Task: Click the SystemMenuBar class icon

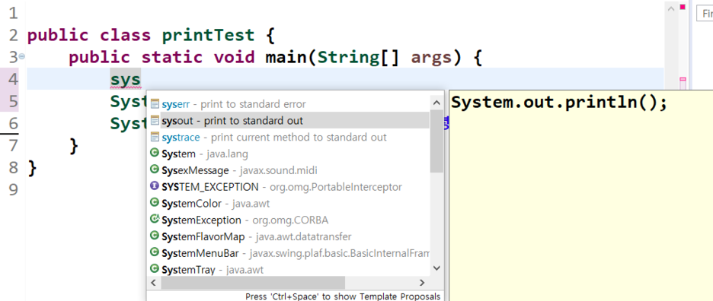Action: (155, 252)
